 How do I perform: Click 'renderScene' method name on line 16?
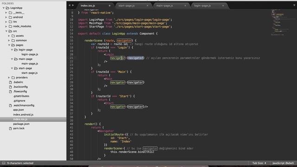(x=93, y=40)
